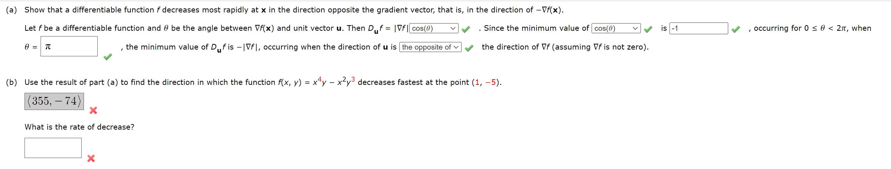The width and height of the screenshot is (891, 169).
Task: Click the red X under the rate of decrease box
Action: [x=91, y=159]
